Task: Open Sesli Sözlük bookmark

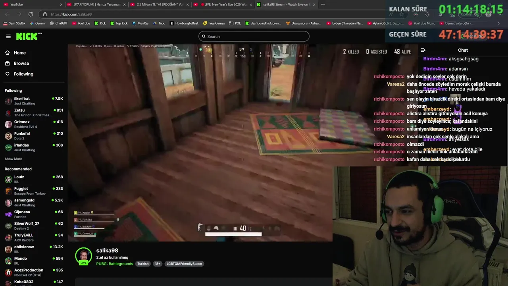Action: 14,23
